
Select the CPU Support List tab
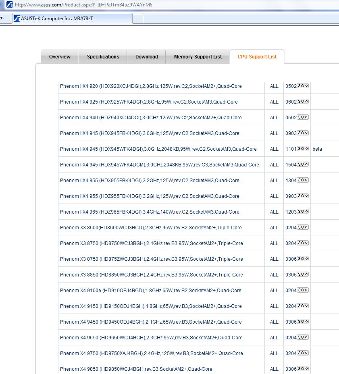point(257,57)
